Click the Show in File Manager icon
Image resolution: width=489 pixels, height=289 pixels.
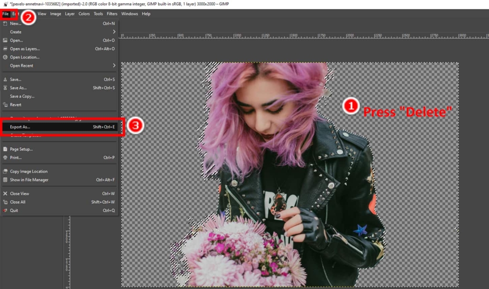[5, 180]
